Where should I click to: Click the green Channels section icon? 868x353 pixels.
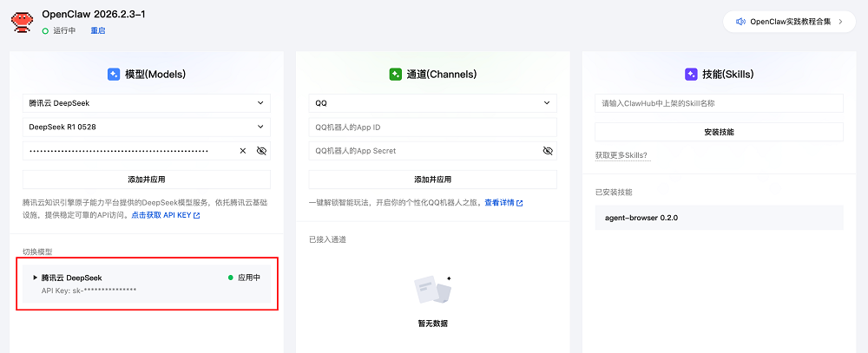click(395, 74)
